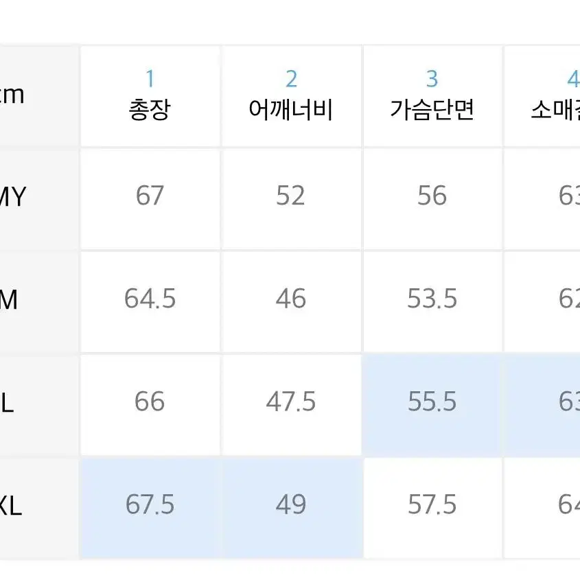Select the 가슴단면 column header
The height and width of the screenshot is (580, 580).
(x=432, y=96)
